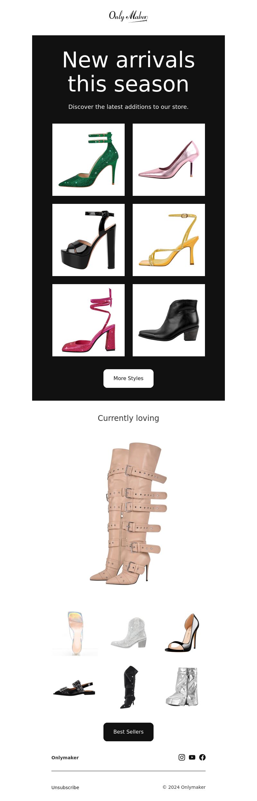Select the black buckled slingback flat
The width and height of the screenshot is (257, 801).
click(75, 687)
